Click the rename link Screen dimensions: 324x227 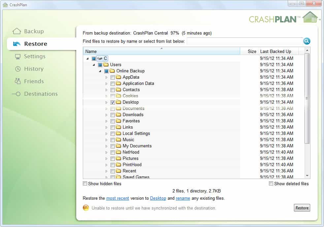(x=183, y=198)
